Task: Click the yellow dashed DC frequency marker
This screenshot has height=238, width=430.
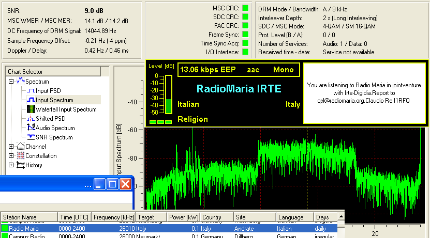Action: (307, 168)
